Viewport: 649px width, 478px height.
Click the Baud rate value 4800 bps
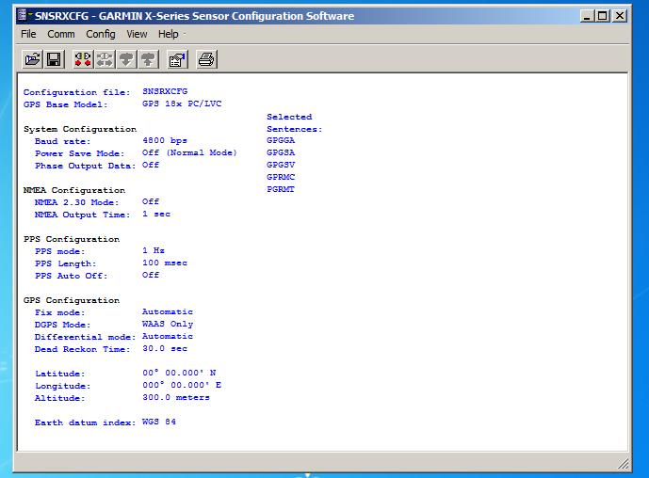[x=165, y=140]
